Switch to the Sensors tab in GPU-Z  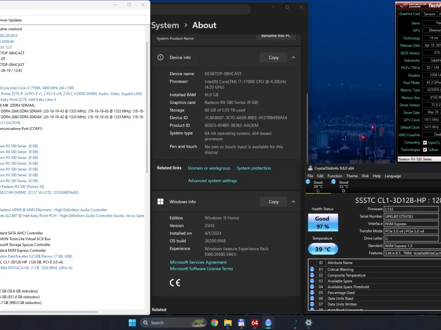pyautogui.click(x=429, y=14)
